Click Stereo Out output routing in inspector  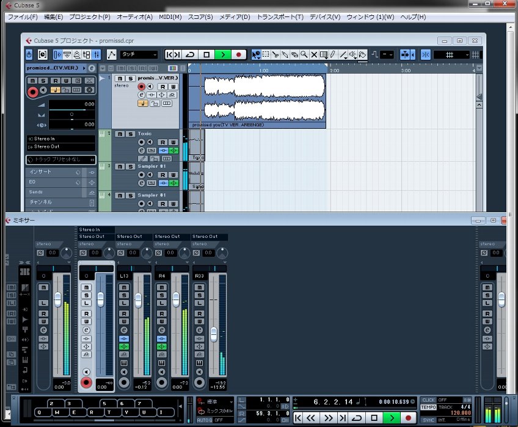click(61, 147)
